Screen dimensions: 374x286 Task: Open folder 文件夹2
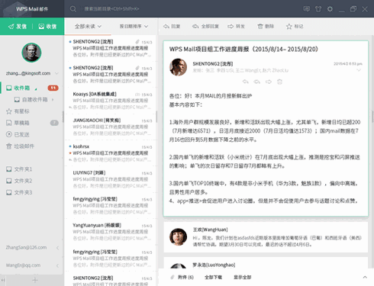pyautogui.click(x=19, y=181)
